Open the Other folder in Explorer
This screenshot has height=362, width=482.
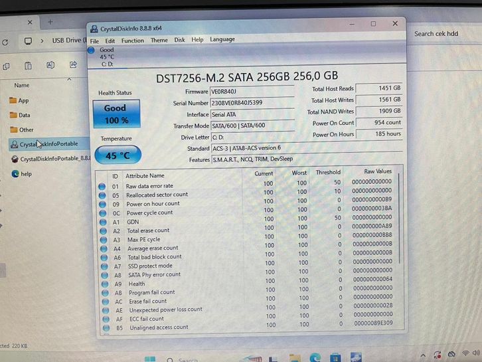tap(21, 130)
